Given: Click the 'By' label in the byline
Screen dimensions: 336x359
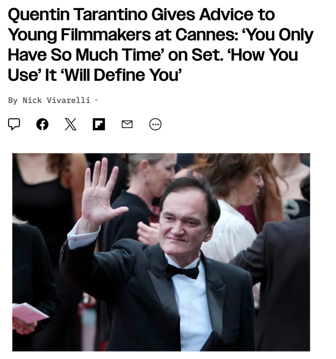Looking at the screenshot, I should (13, 100).
